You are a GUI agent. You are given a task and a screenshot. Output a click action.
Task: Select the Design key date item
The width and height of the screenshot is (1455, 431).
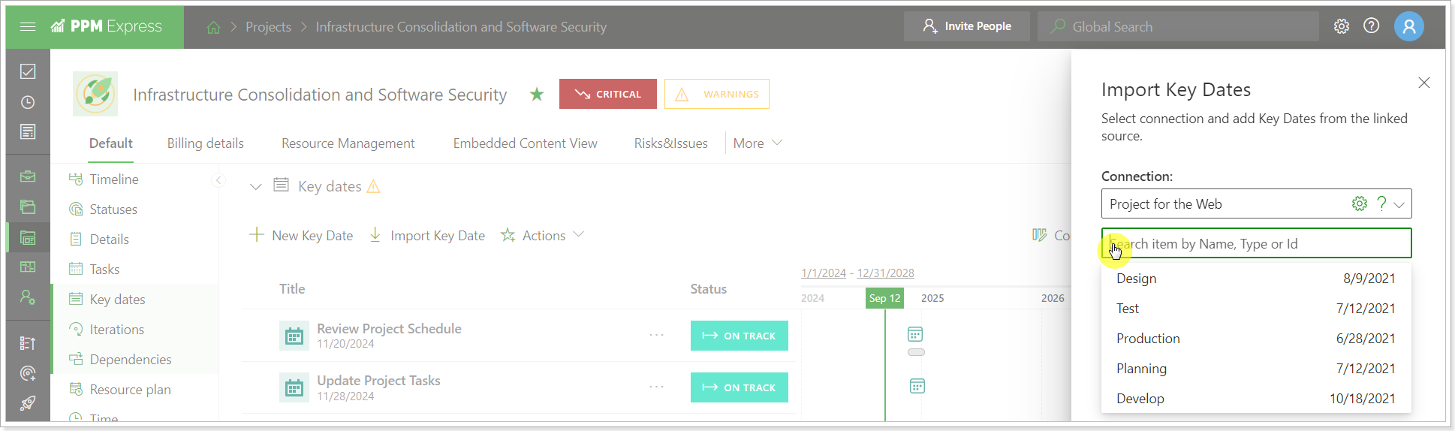[x=1256, y=279]
